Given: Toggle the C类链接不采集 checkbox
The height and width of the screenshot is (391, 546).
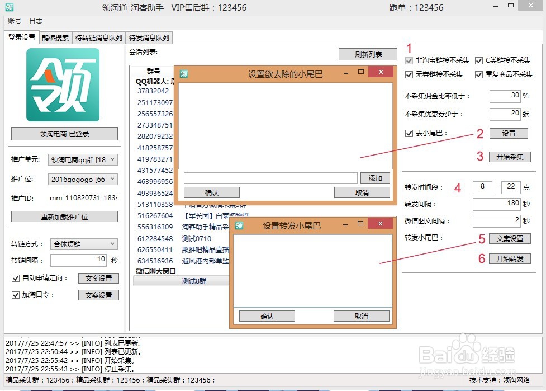Looking at the screenshot, I should coord(479,60).
